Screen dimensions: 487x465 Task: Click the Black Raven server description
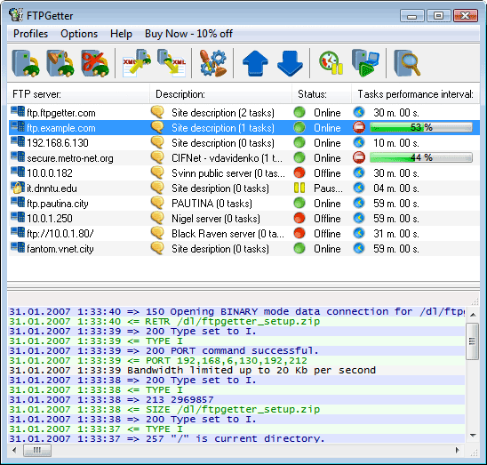tap(228, 234)
